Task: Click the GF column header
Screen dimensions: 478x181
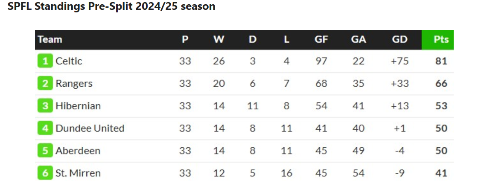Action: [321, 40]
